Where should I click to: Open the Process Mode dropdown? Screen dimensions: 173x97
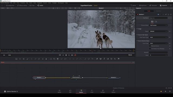pos(158,25)
